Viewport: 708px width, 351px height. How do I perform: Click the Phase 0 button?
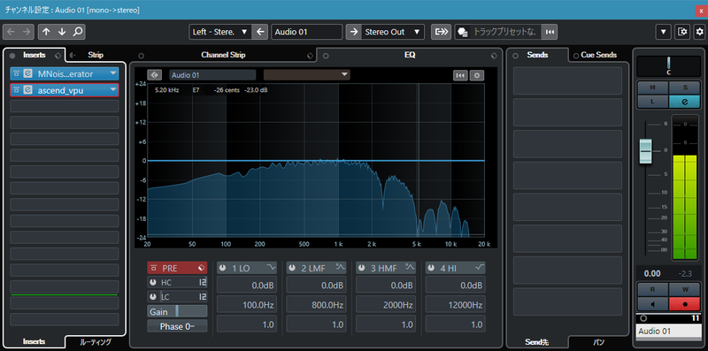coord(177,326)
